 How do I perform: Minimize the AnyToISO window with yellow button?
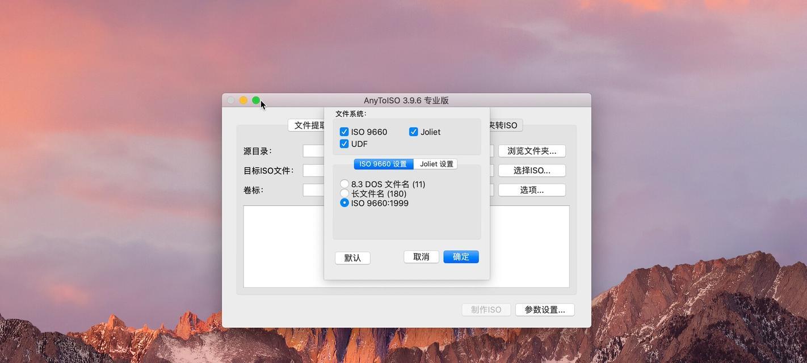243,100
